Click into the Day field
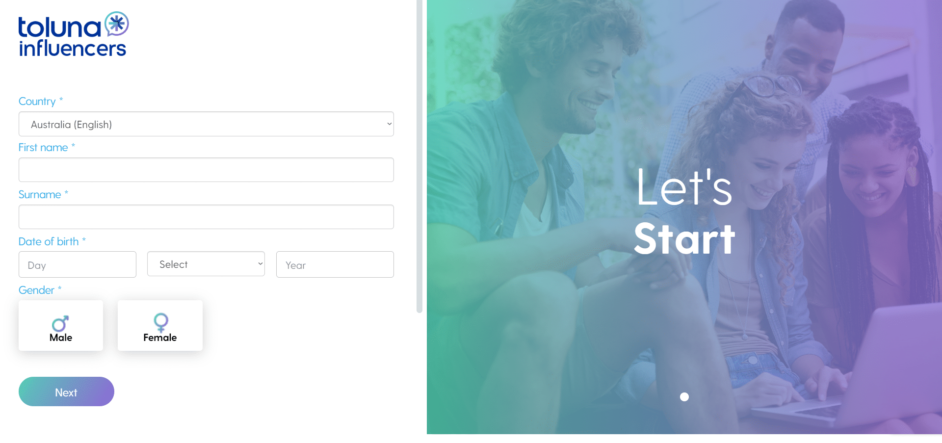Image resolution: width=942 pixels, height=443 pixels. tap(78, 264)
